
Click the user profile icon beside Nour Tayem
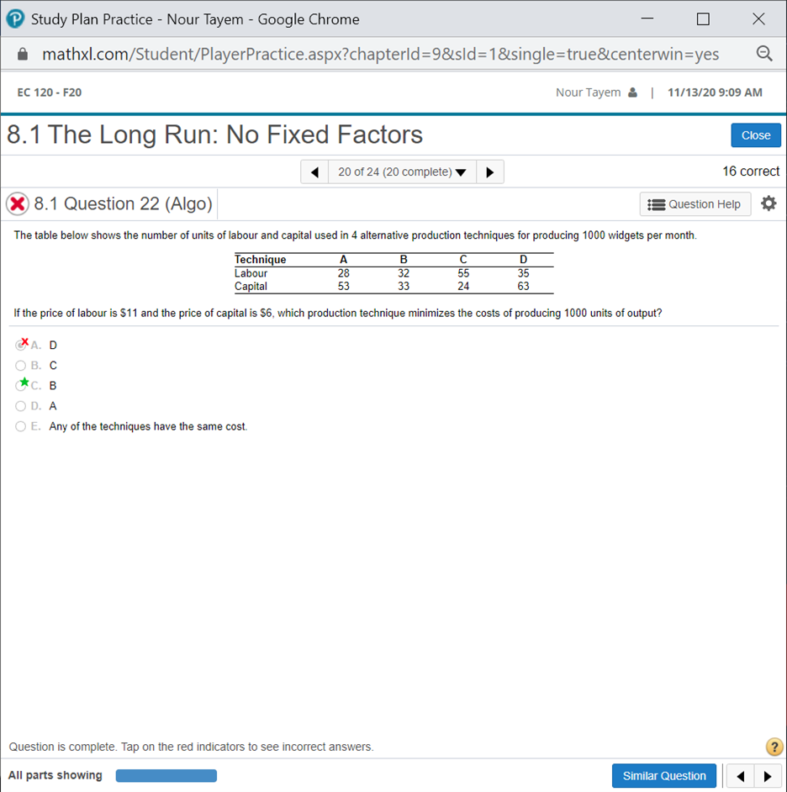[632, 92]
